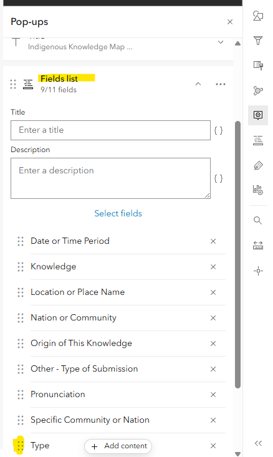273x457 pixels.
Task: Expand the Title section chevron
Action: pos(221,42)
